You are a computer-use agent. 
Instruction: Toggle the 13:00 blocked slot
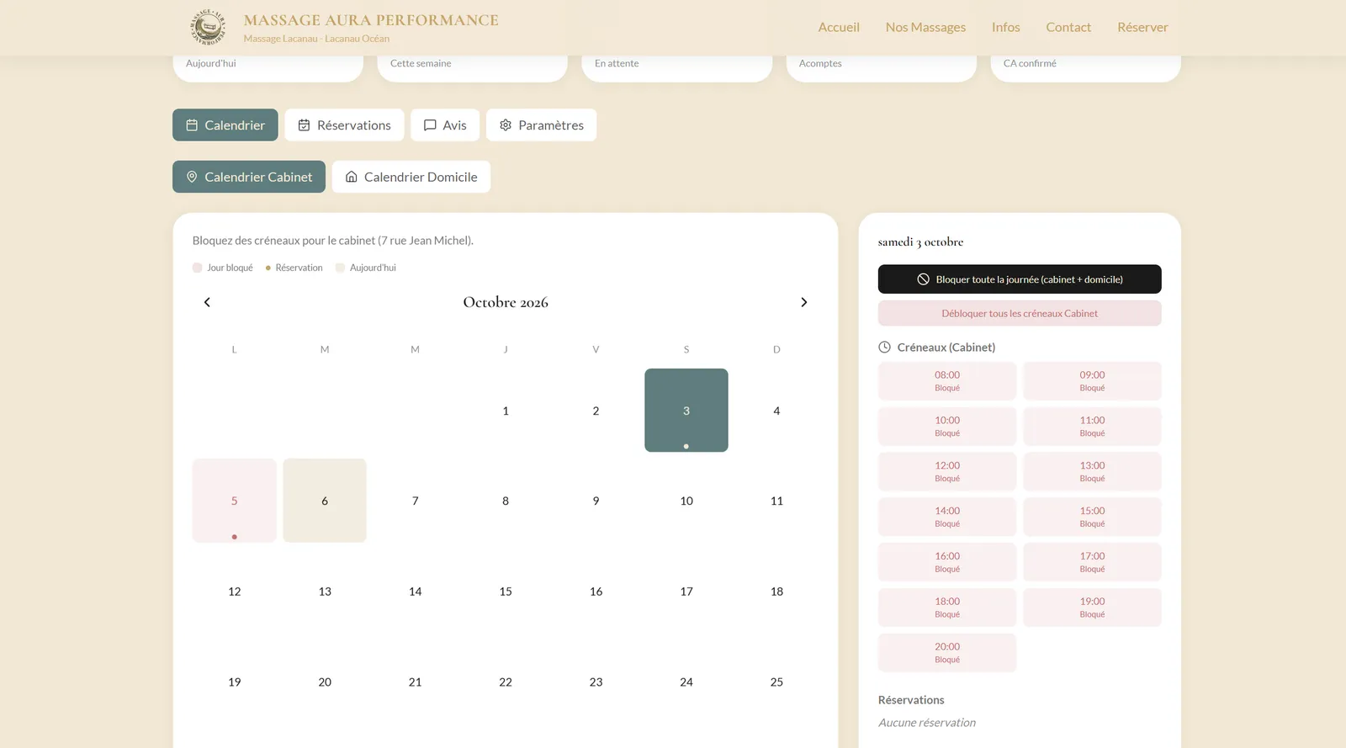tap(1092, 472)
